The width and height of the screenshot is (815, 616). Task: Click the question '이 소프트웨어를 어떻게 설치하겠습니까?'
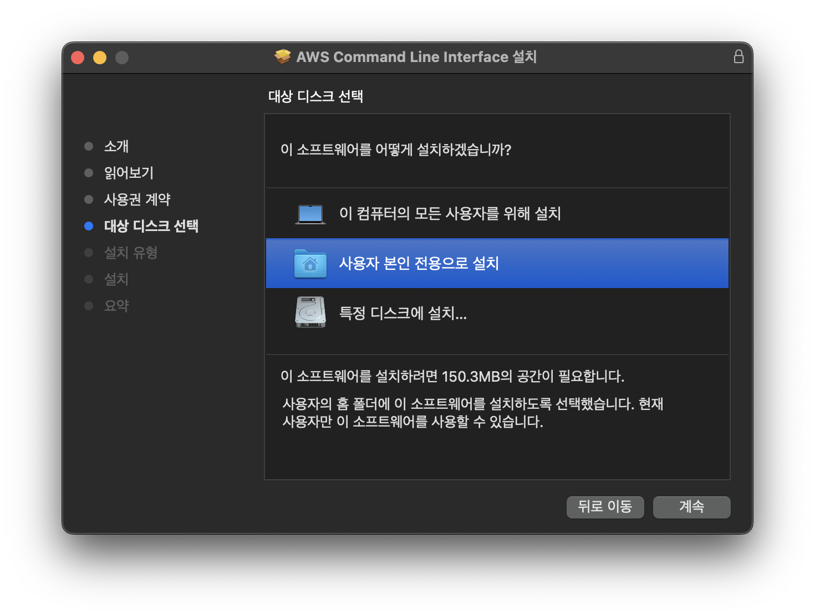[x=396, y=150]
